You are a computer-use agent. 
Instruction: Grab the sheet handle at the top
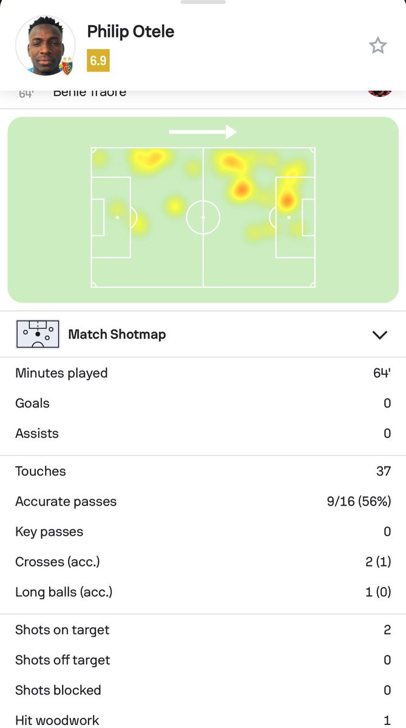click(x=203, y=2)
